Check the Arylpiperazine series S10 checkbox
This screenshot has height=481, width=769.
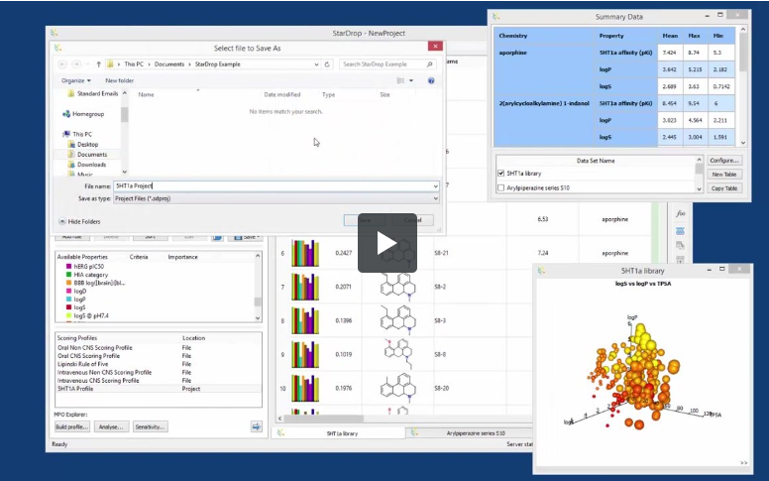[x=500, y=186]
